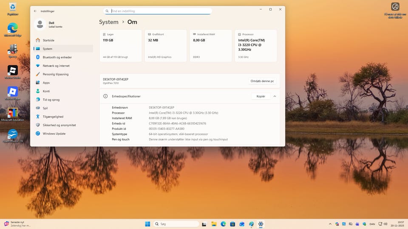Image resolution: width=408 pixels, height=229 pixels.
Task: Select Startside in the sidebar
Action: [48, 40]
